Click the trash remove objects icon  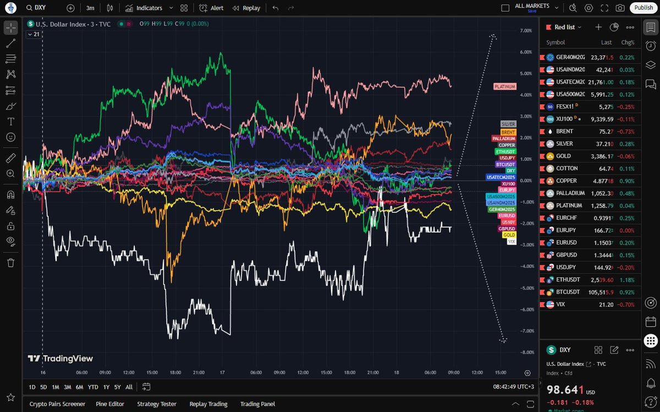10,262
